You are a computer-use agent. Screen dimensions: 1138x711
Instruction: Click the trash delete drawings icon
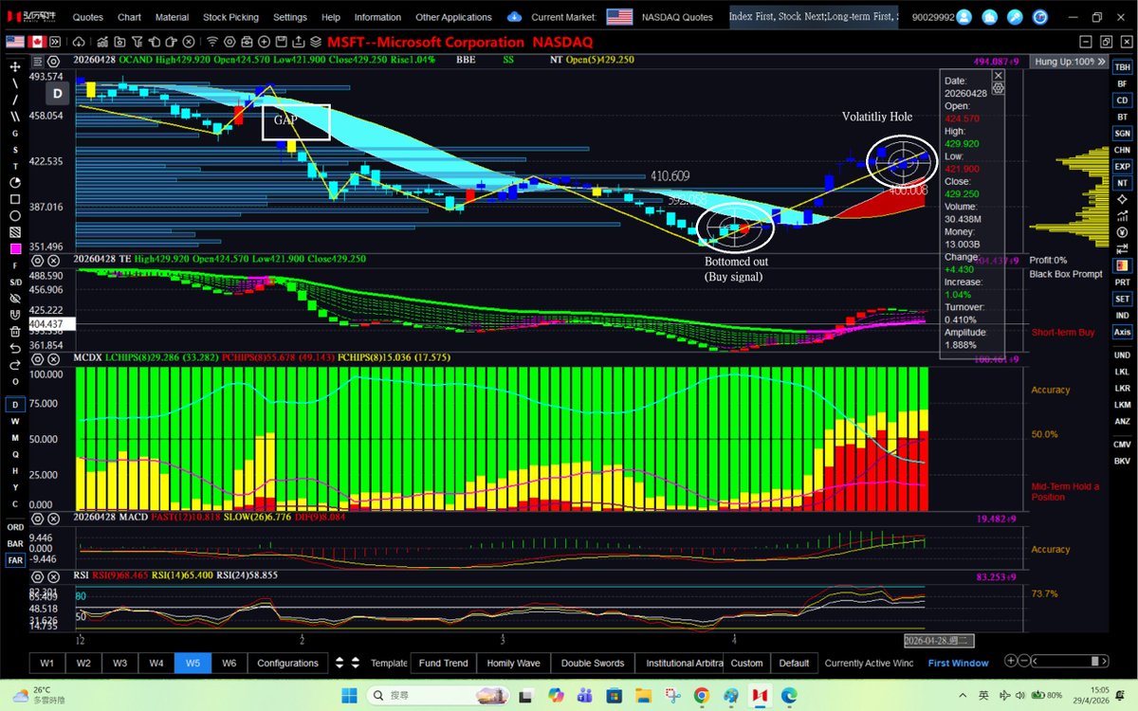tap(15, 332)
